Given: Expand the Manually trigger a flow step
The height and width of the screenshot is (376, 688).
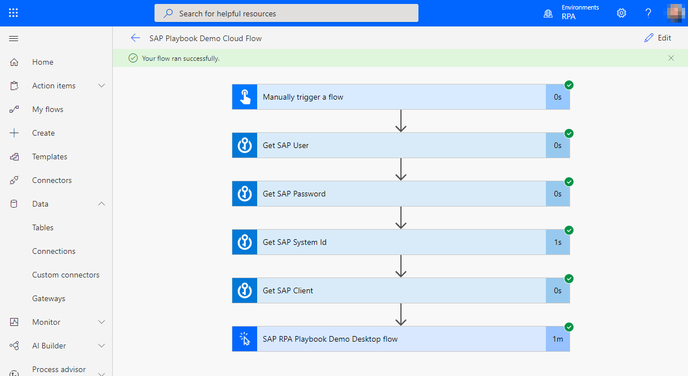Looking at the screenshot, I should tap(401, 97).
